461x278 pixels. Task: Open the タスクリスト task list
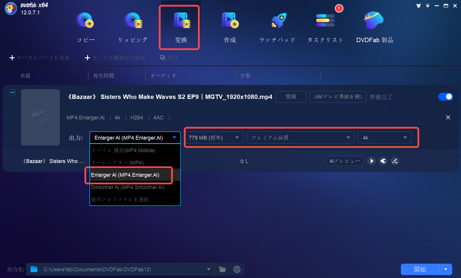(x=325, y=27)
